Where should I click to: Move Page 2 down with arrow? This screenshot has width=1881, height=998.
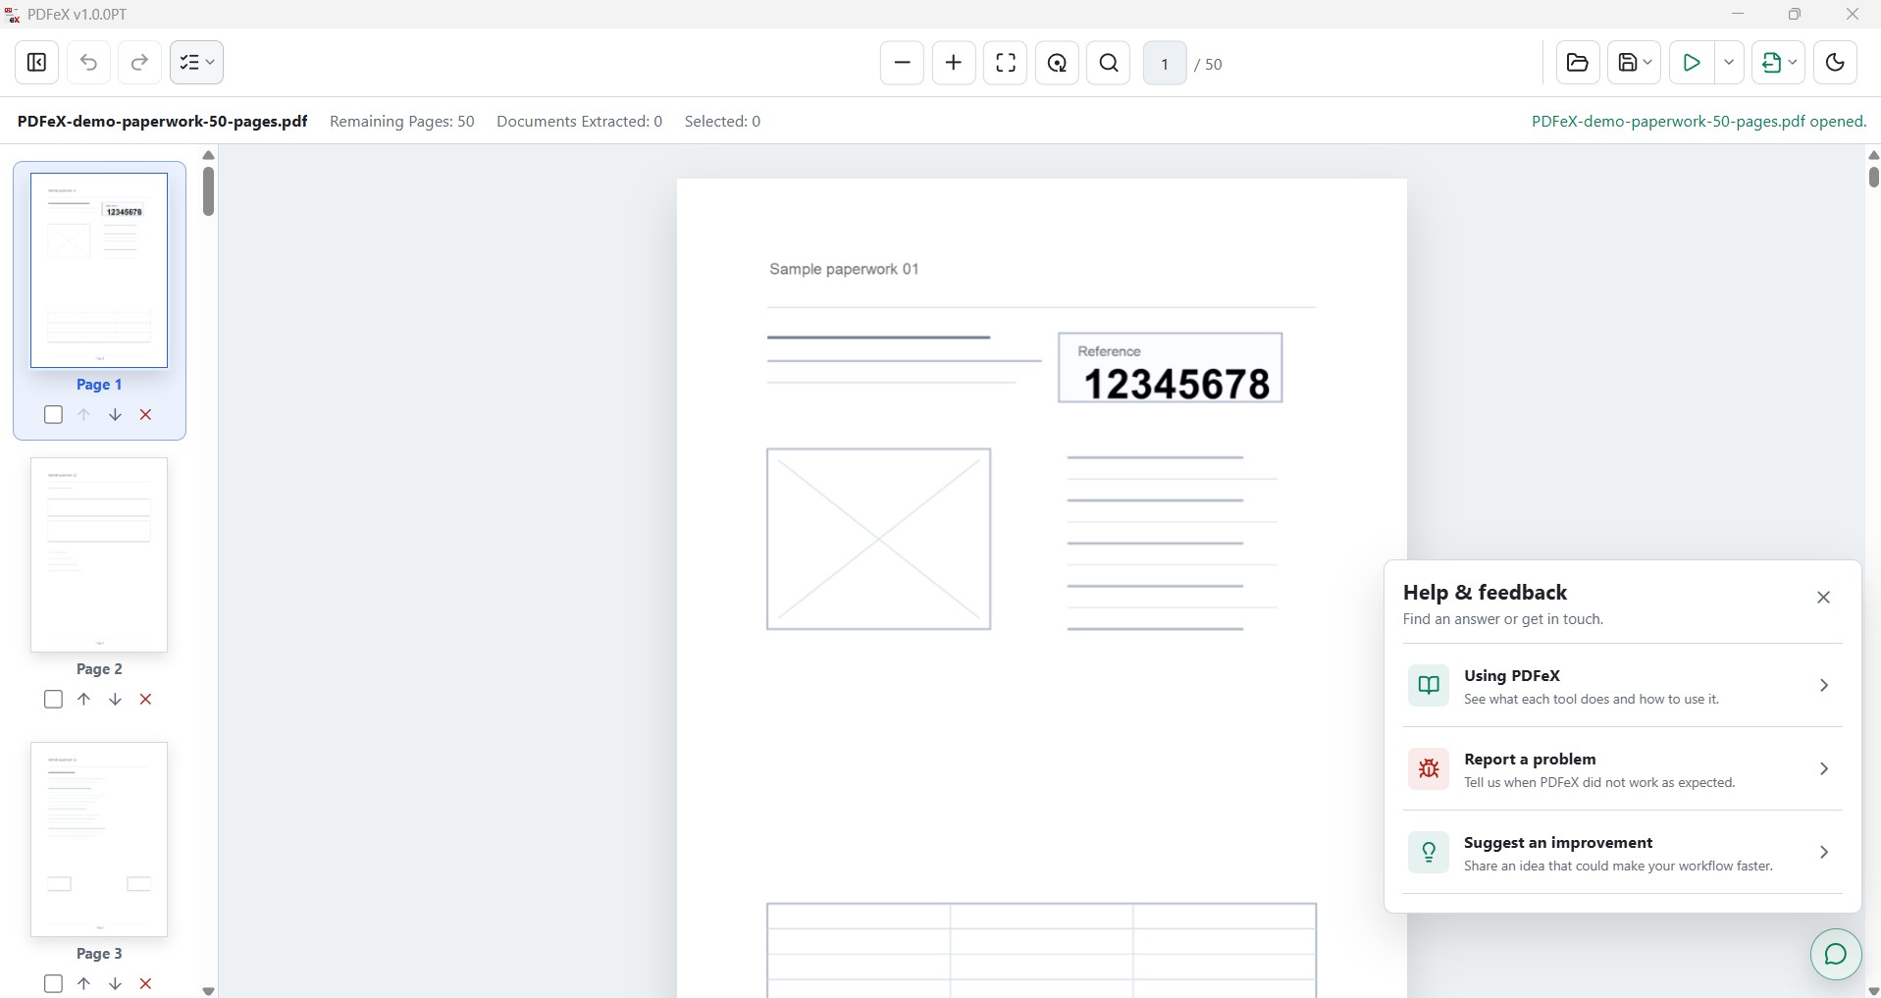(115, 700)
